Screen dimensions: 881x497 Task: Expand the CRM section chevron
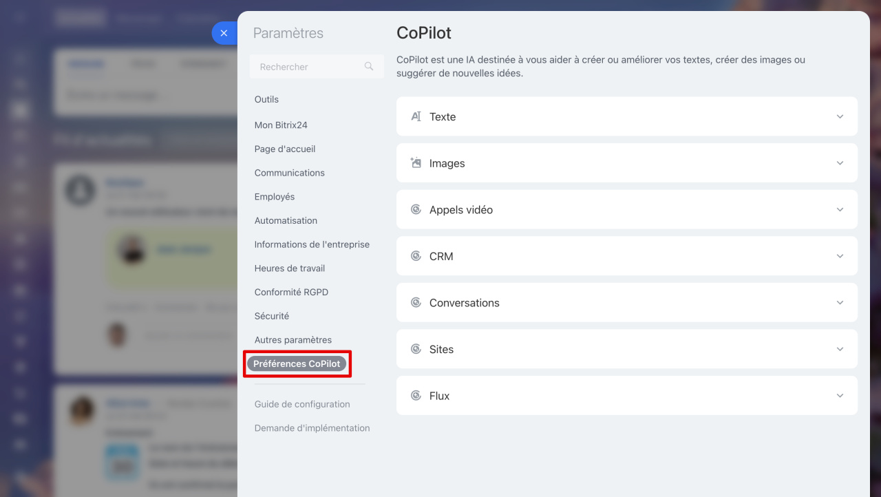(840, 256)
